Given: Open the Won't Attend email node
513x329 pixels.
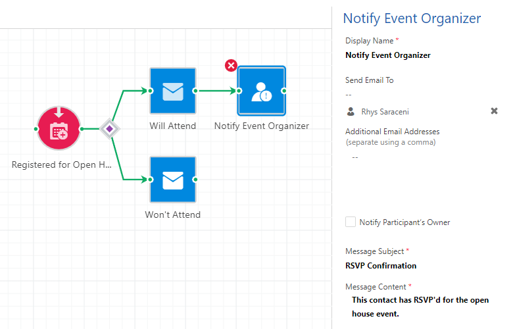Looking at the screenshot, I should [x=173, y=180].
